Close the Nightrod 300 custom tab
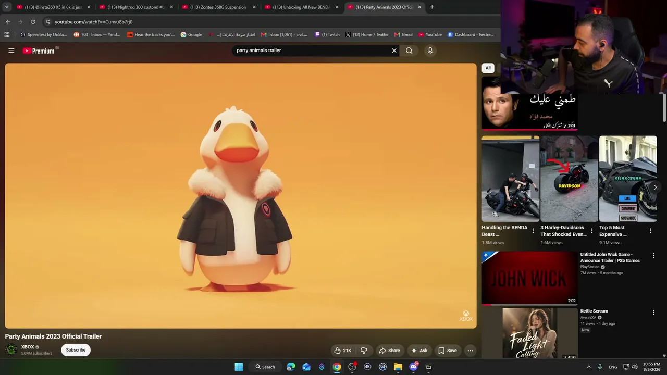 tap(171, 7)
